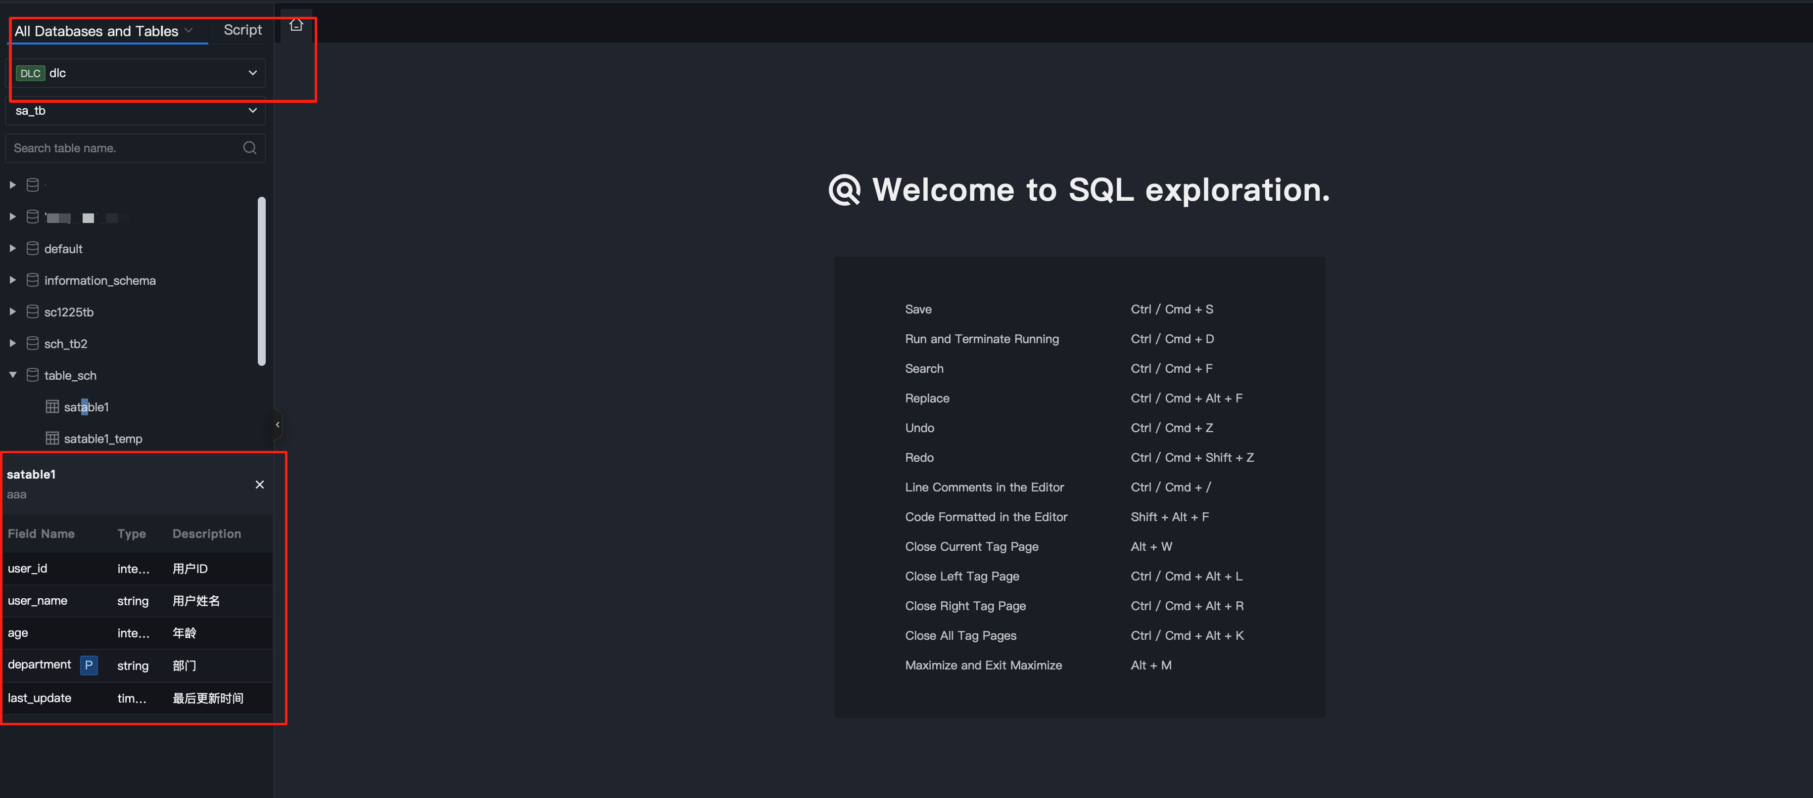Click the satable1_temp table icon
Viewport: 1813px width, 798px height.
tap(52, 439)
